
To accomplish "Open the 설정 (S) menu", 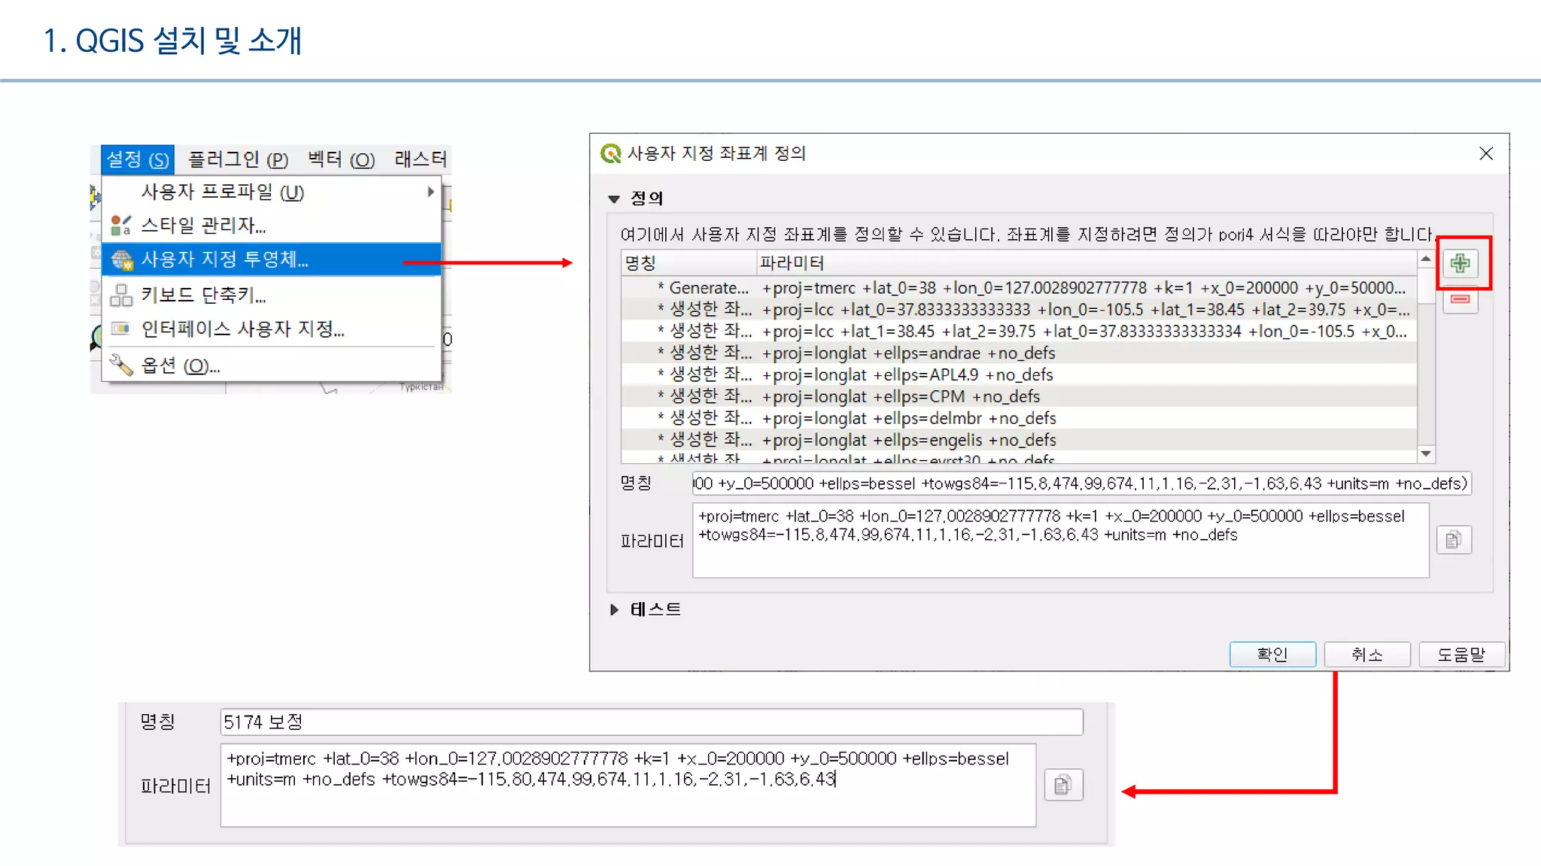I will click(x=138, y=159).
